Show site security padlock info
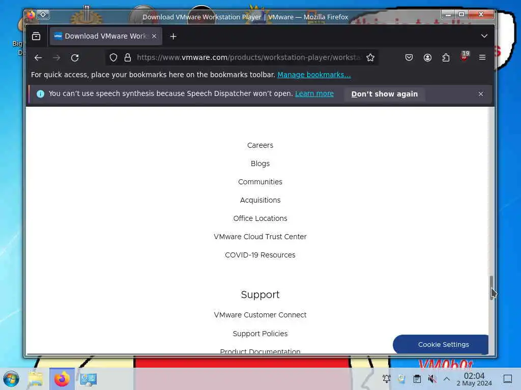 pos(128,58)
